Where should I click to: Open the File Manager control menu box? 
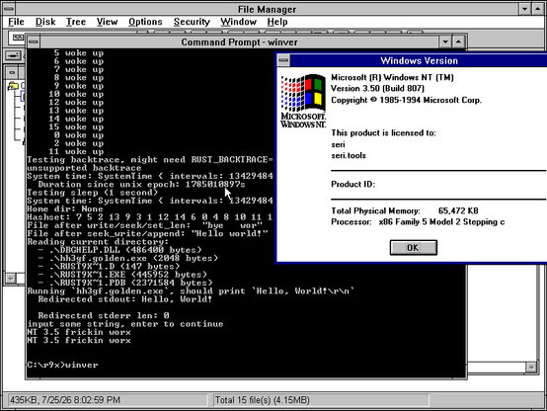9,9
